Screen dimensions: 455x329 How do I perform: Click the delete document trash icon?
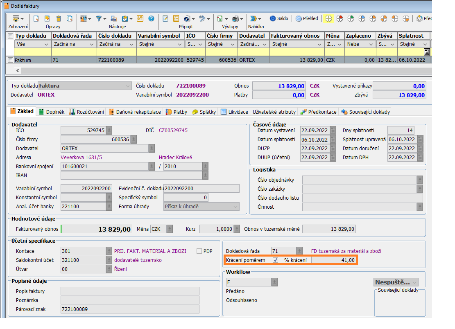(x=59, y=19)
